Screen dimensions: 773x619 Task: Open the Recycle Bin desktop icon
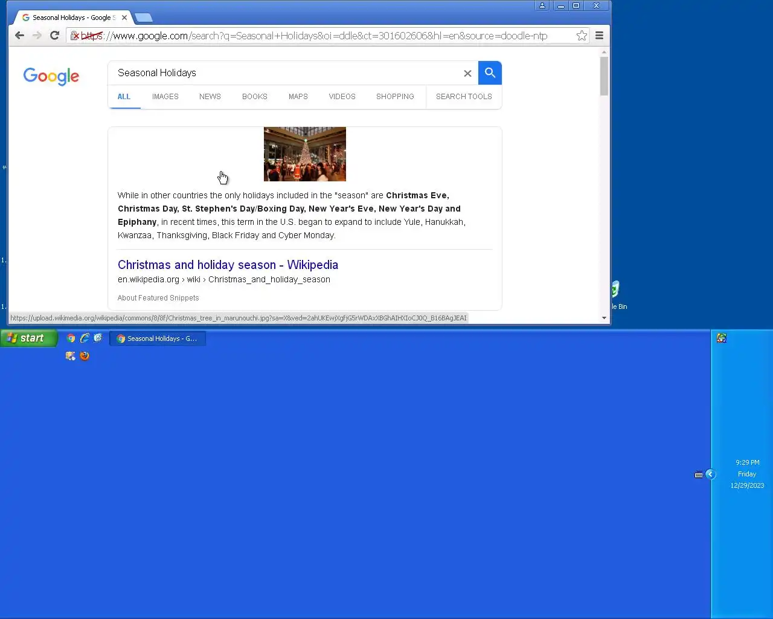(x=617, y=294)
